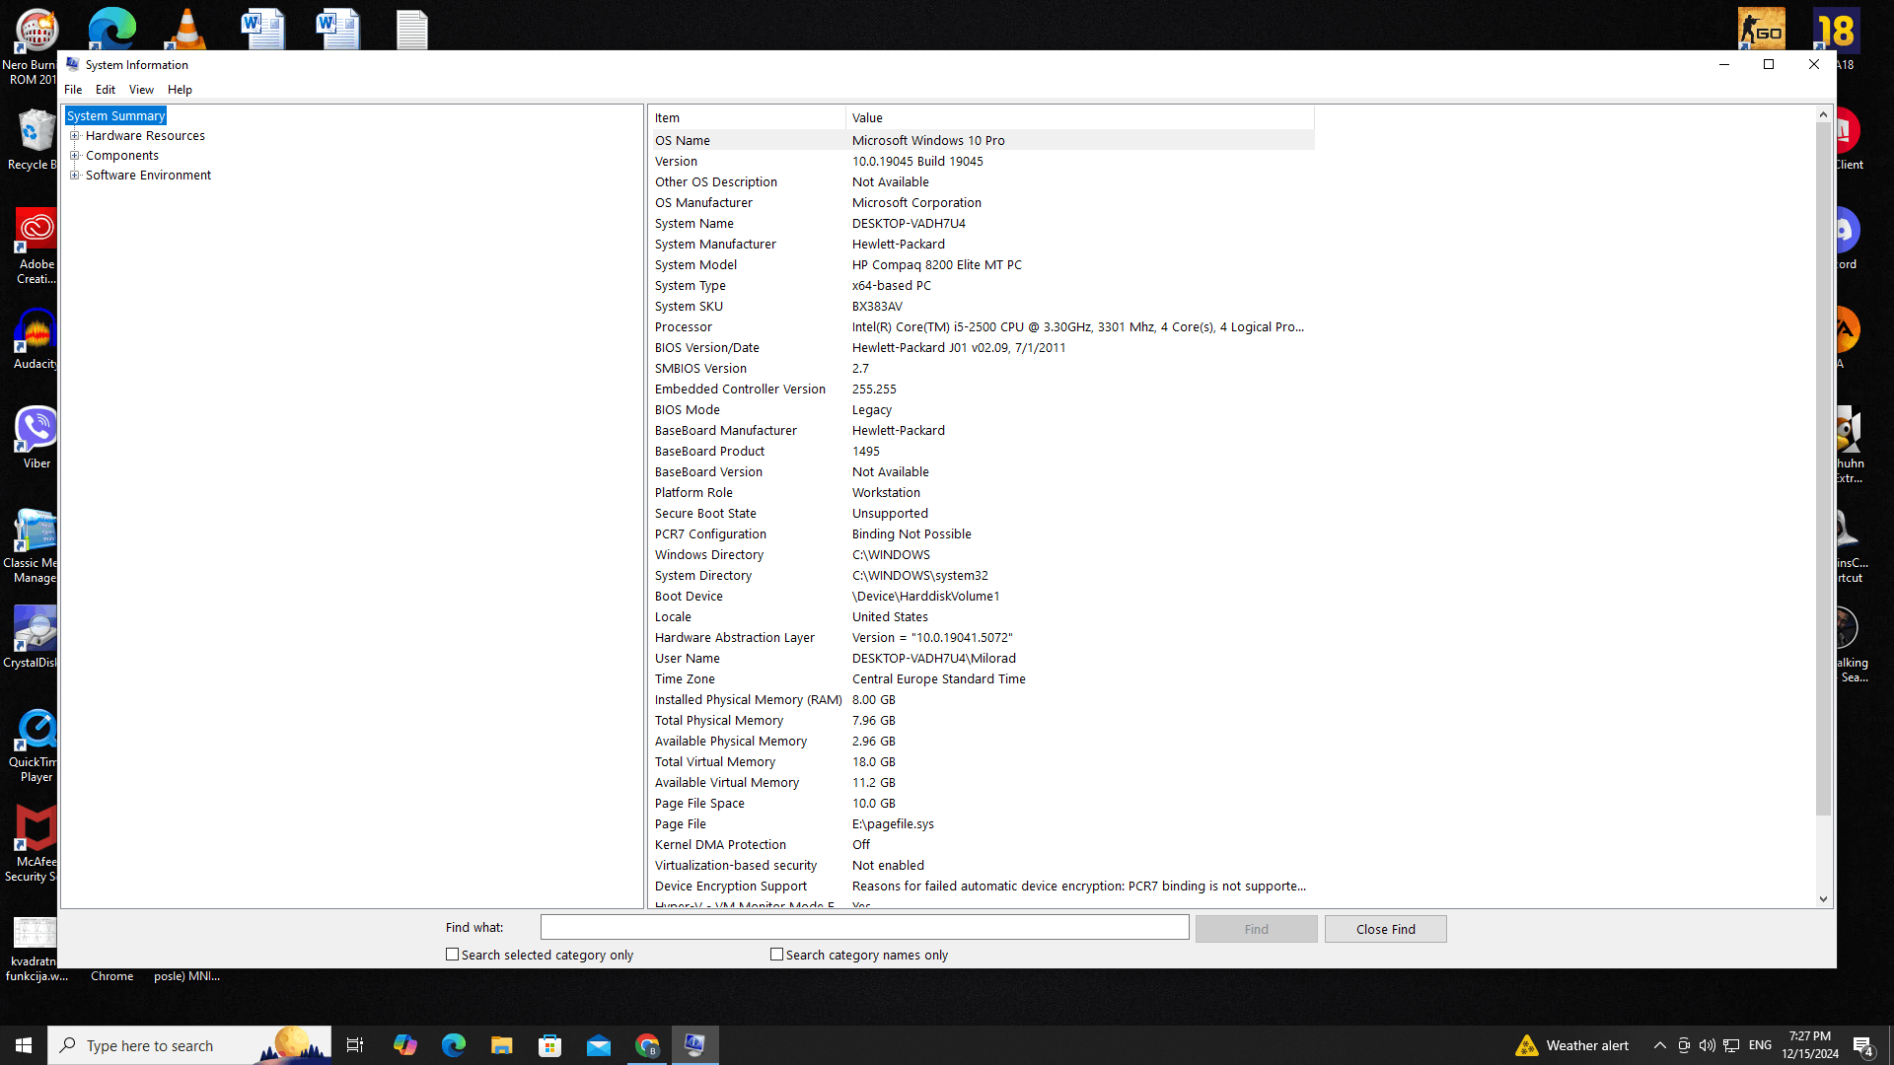Open Microsoft Store on the taskbar
Image resolution: width=1894 pixels, height=1065 pixels.
[x=550, y=1045]
